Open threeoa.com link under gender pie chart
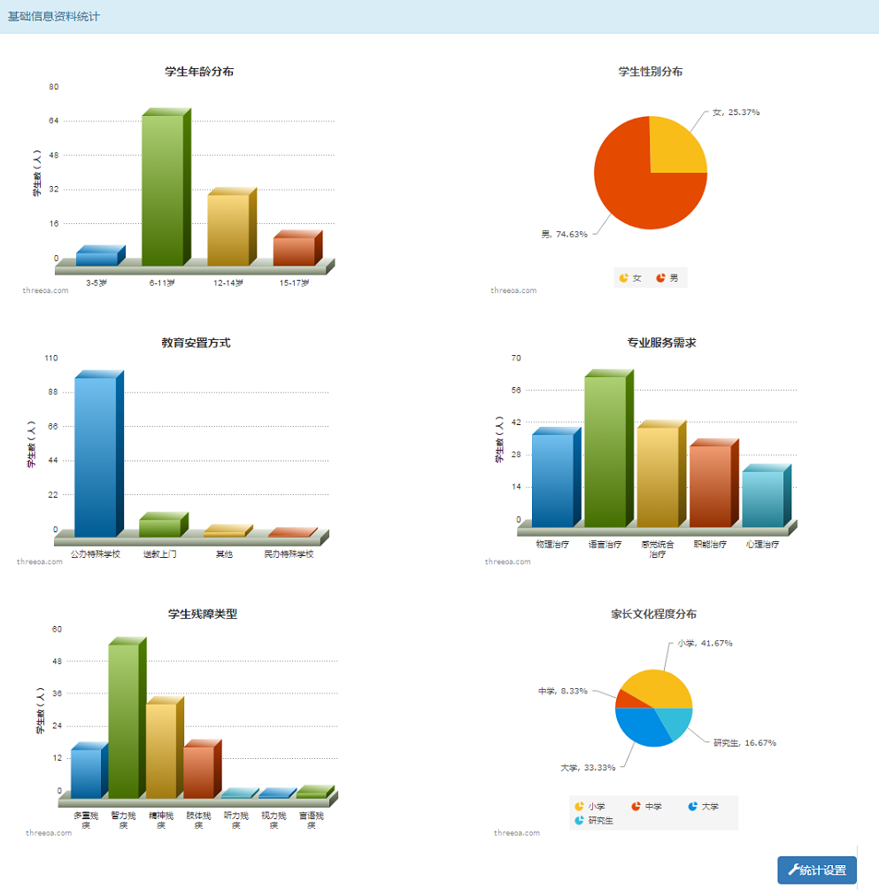Image resolution: width=879 pixels, height=890 pixels. pyautogui.click(x=513, y=290)
